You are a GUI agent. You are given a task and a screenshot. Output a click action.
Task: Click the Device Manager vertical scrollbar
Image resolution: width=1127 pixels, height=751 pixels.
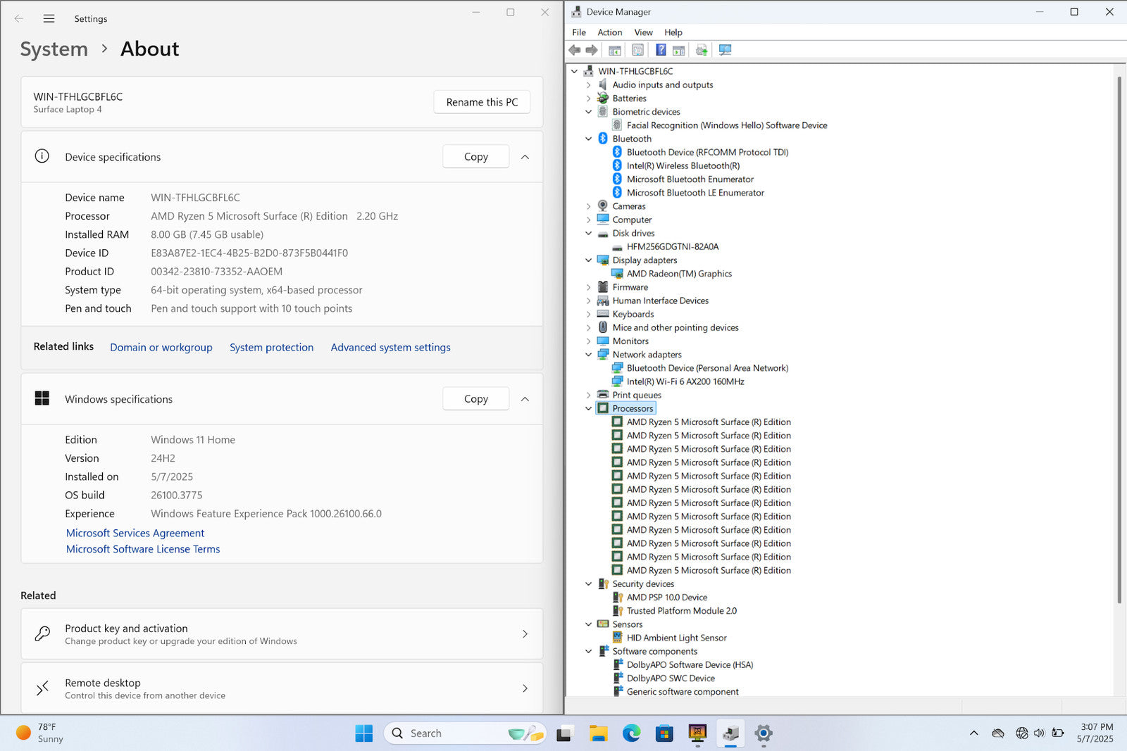1119,339
